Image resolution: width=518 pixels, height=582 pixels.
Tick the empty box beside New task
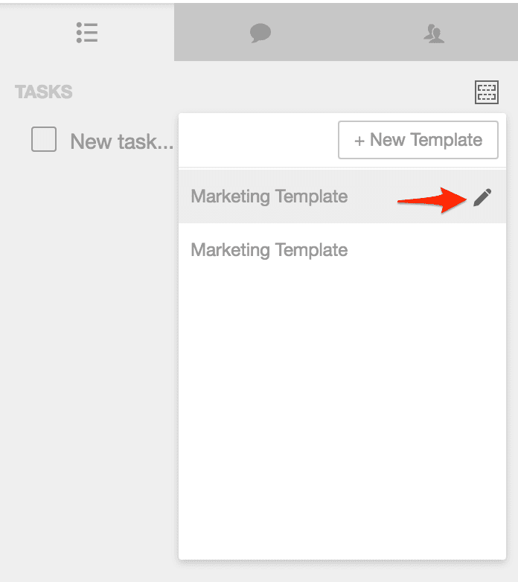click(x=44, y=139)
